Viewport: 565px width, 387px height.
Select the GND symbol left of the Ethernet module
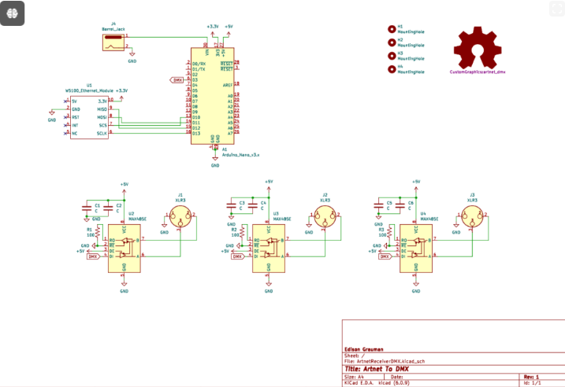click(x=52, y=116)
